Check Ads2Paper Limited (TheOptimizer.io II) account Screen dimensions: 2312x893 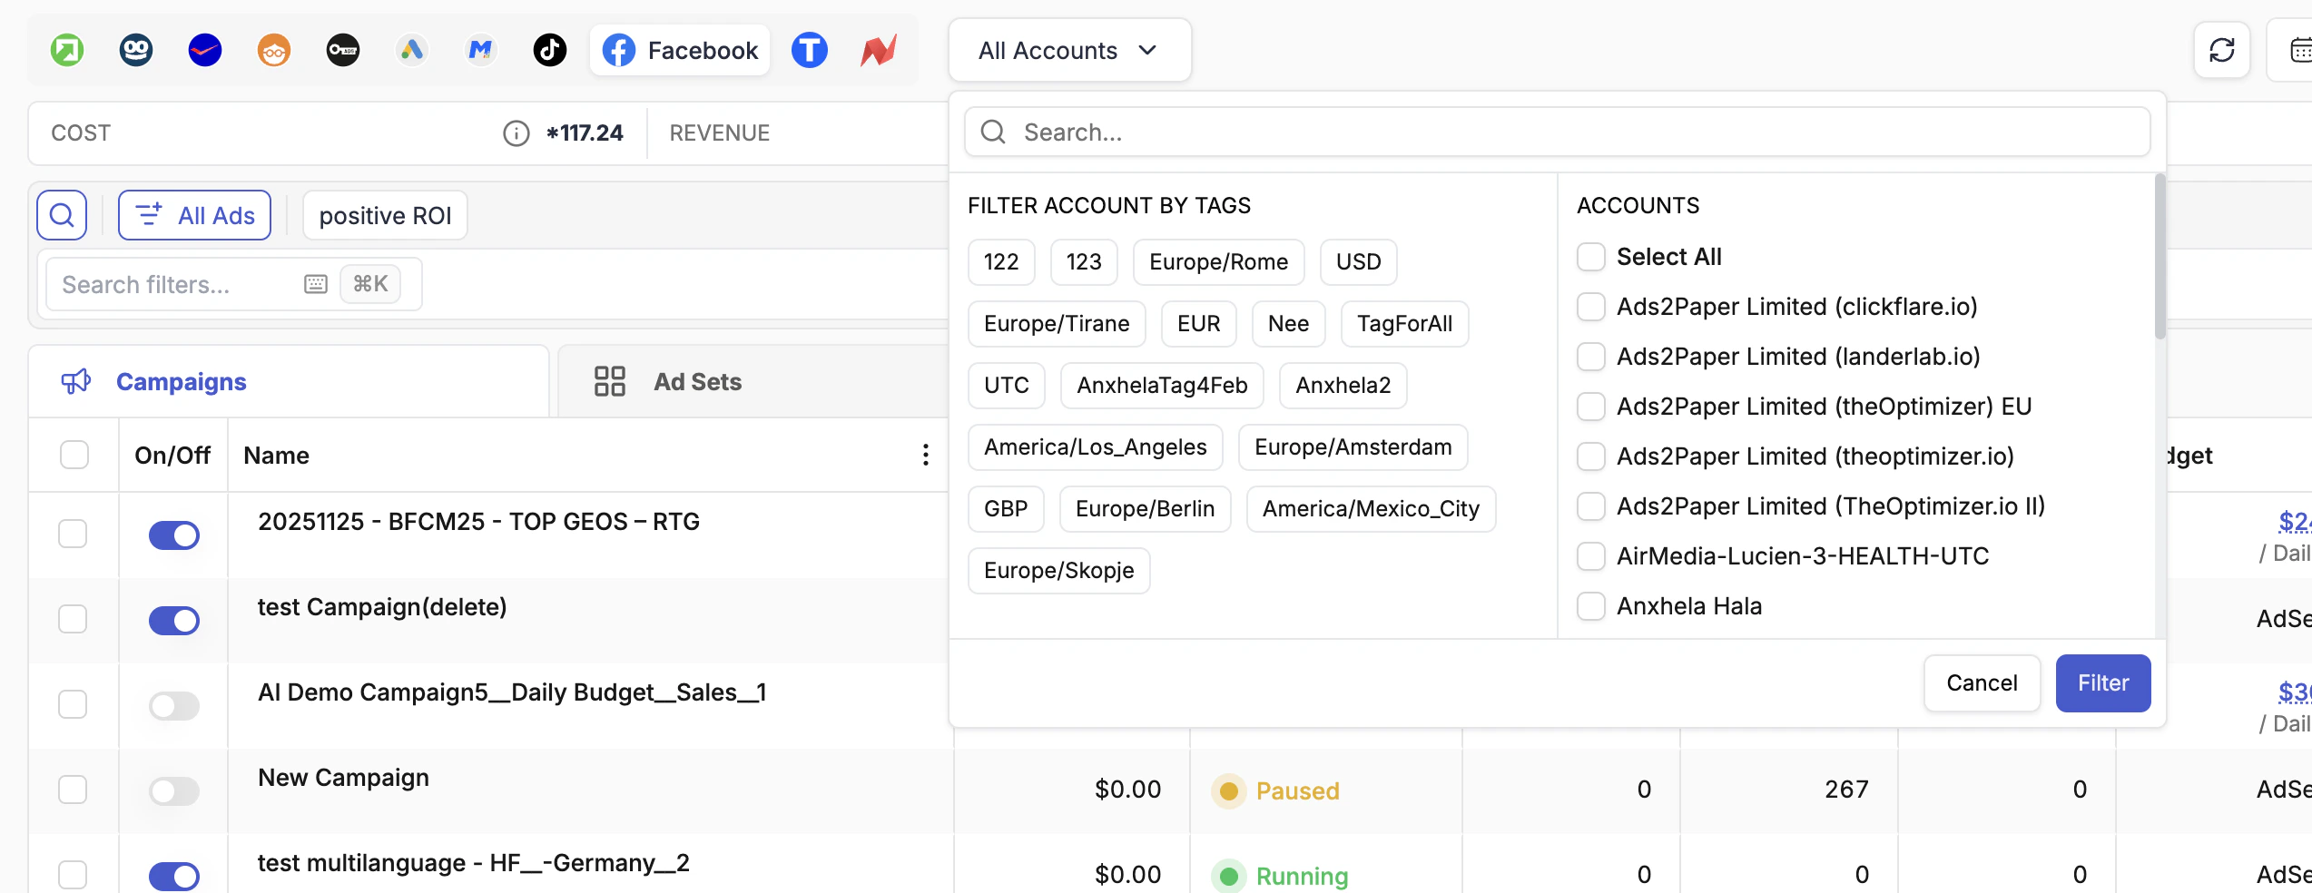pos(1590,506)
